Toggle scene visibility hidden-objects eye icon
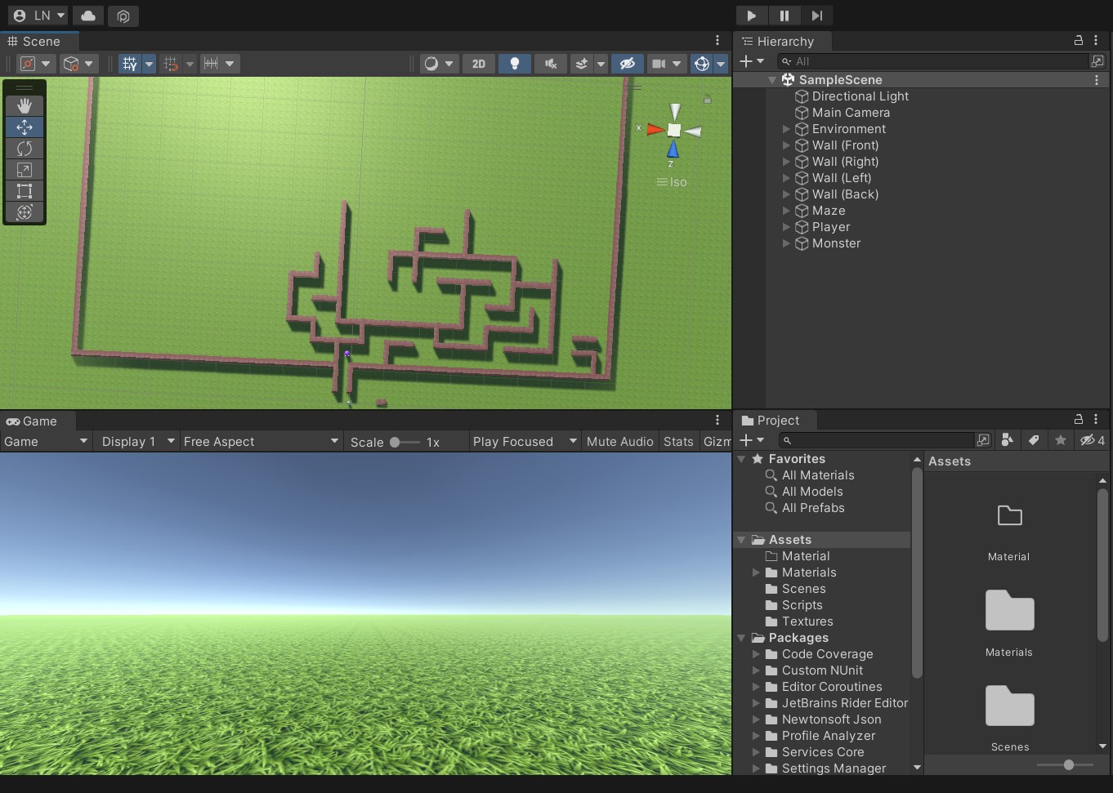Viewport: 1113px width, 793px height. coord(628,64)
